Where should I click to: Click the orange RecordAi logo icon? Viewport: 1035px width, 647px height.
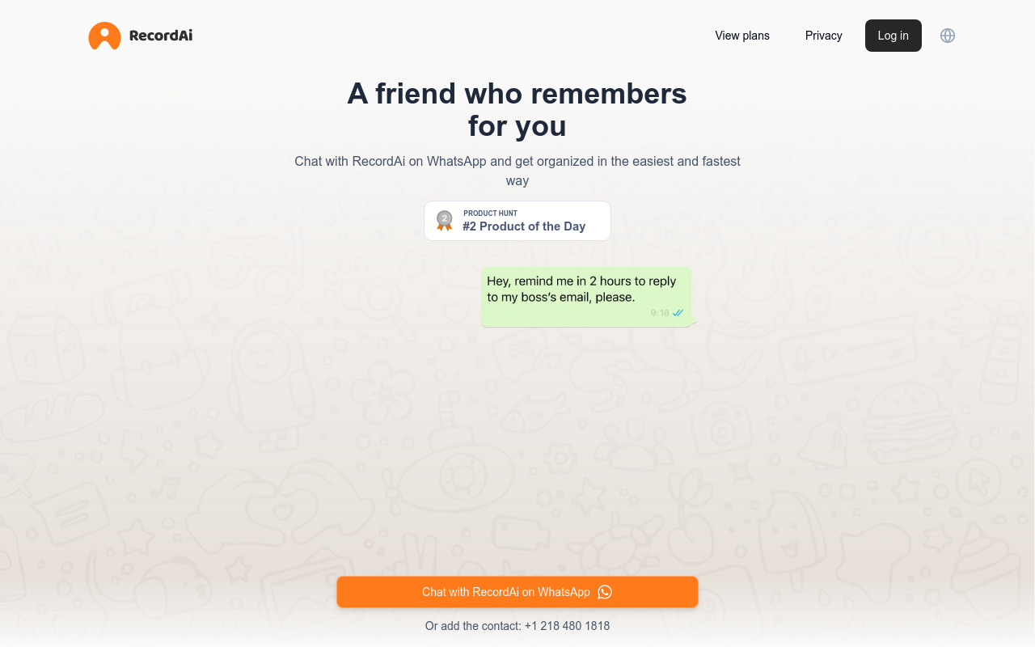pos(104,36)
